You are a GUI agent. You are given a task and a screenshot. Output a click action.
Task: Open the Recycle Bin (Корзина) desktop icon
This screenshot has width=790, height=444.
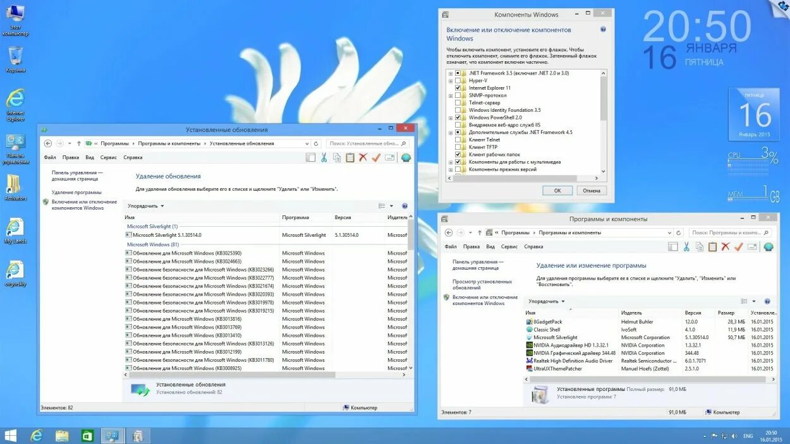(15, 59)
